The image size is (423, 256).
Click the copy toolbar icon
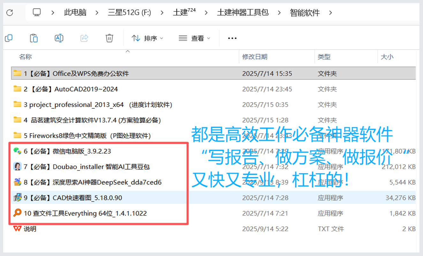9,38
